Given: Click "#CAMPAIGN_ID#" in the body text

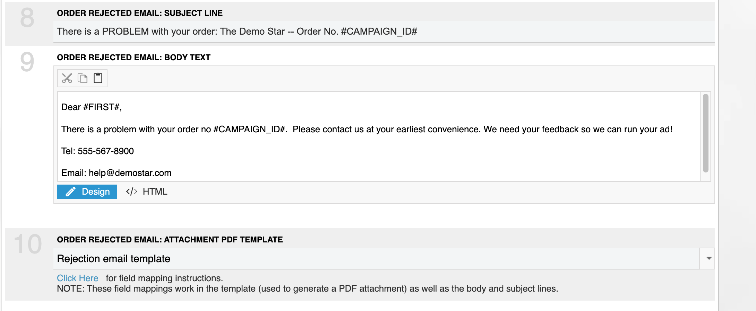Looking at the screenshot, I should point(250,129).
